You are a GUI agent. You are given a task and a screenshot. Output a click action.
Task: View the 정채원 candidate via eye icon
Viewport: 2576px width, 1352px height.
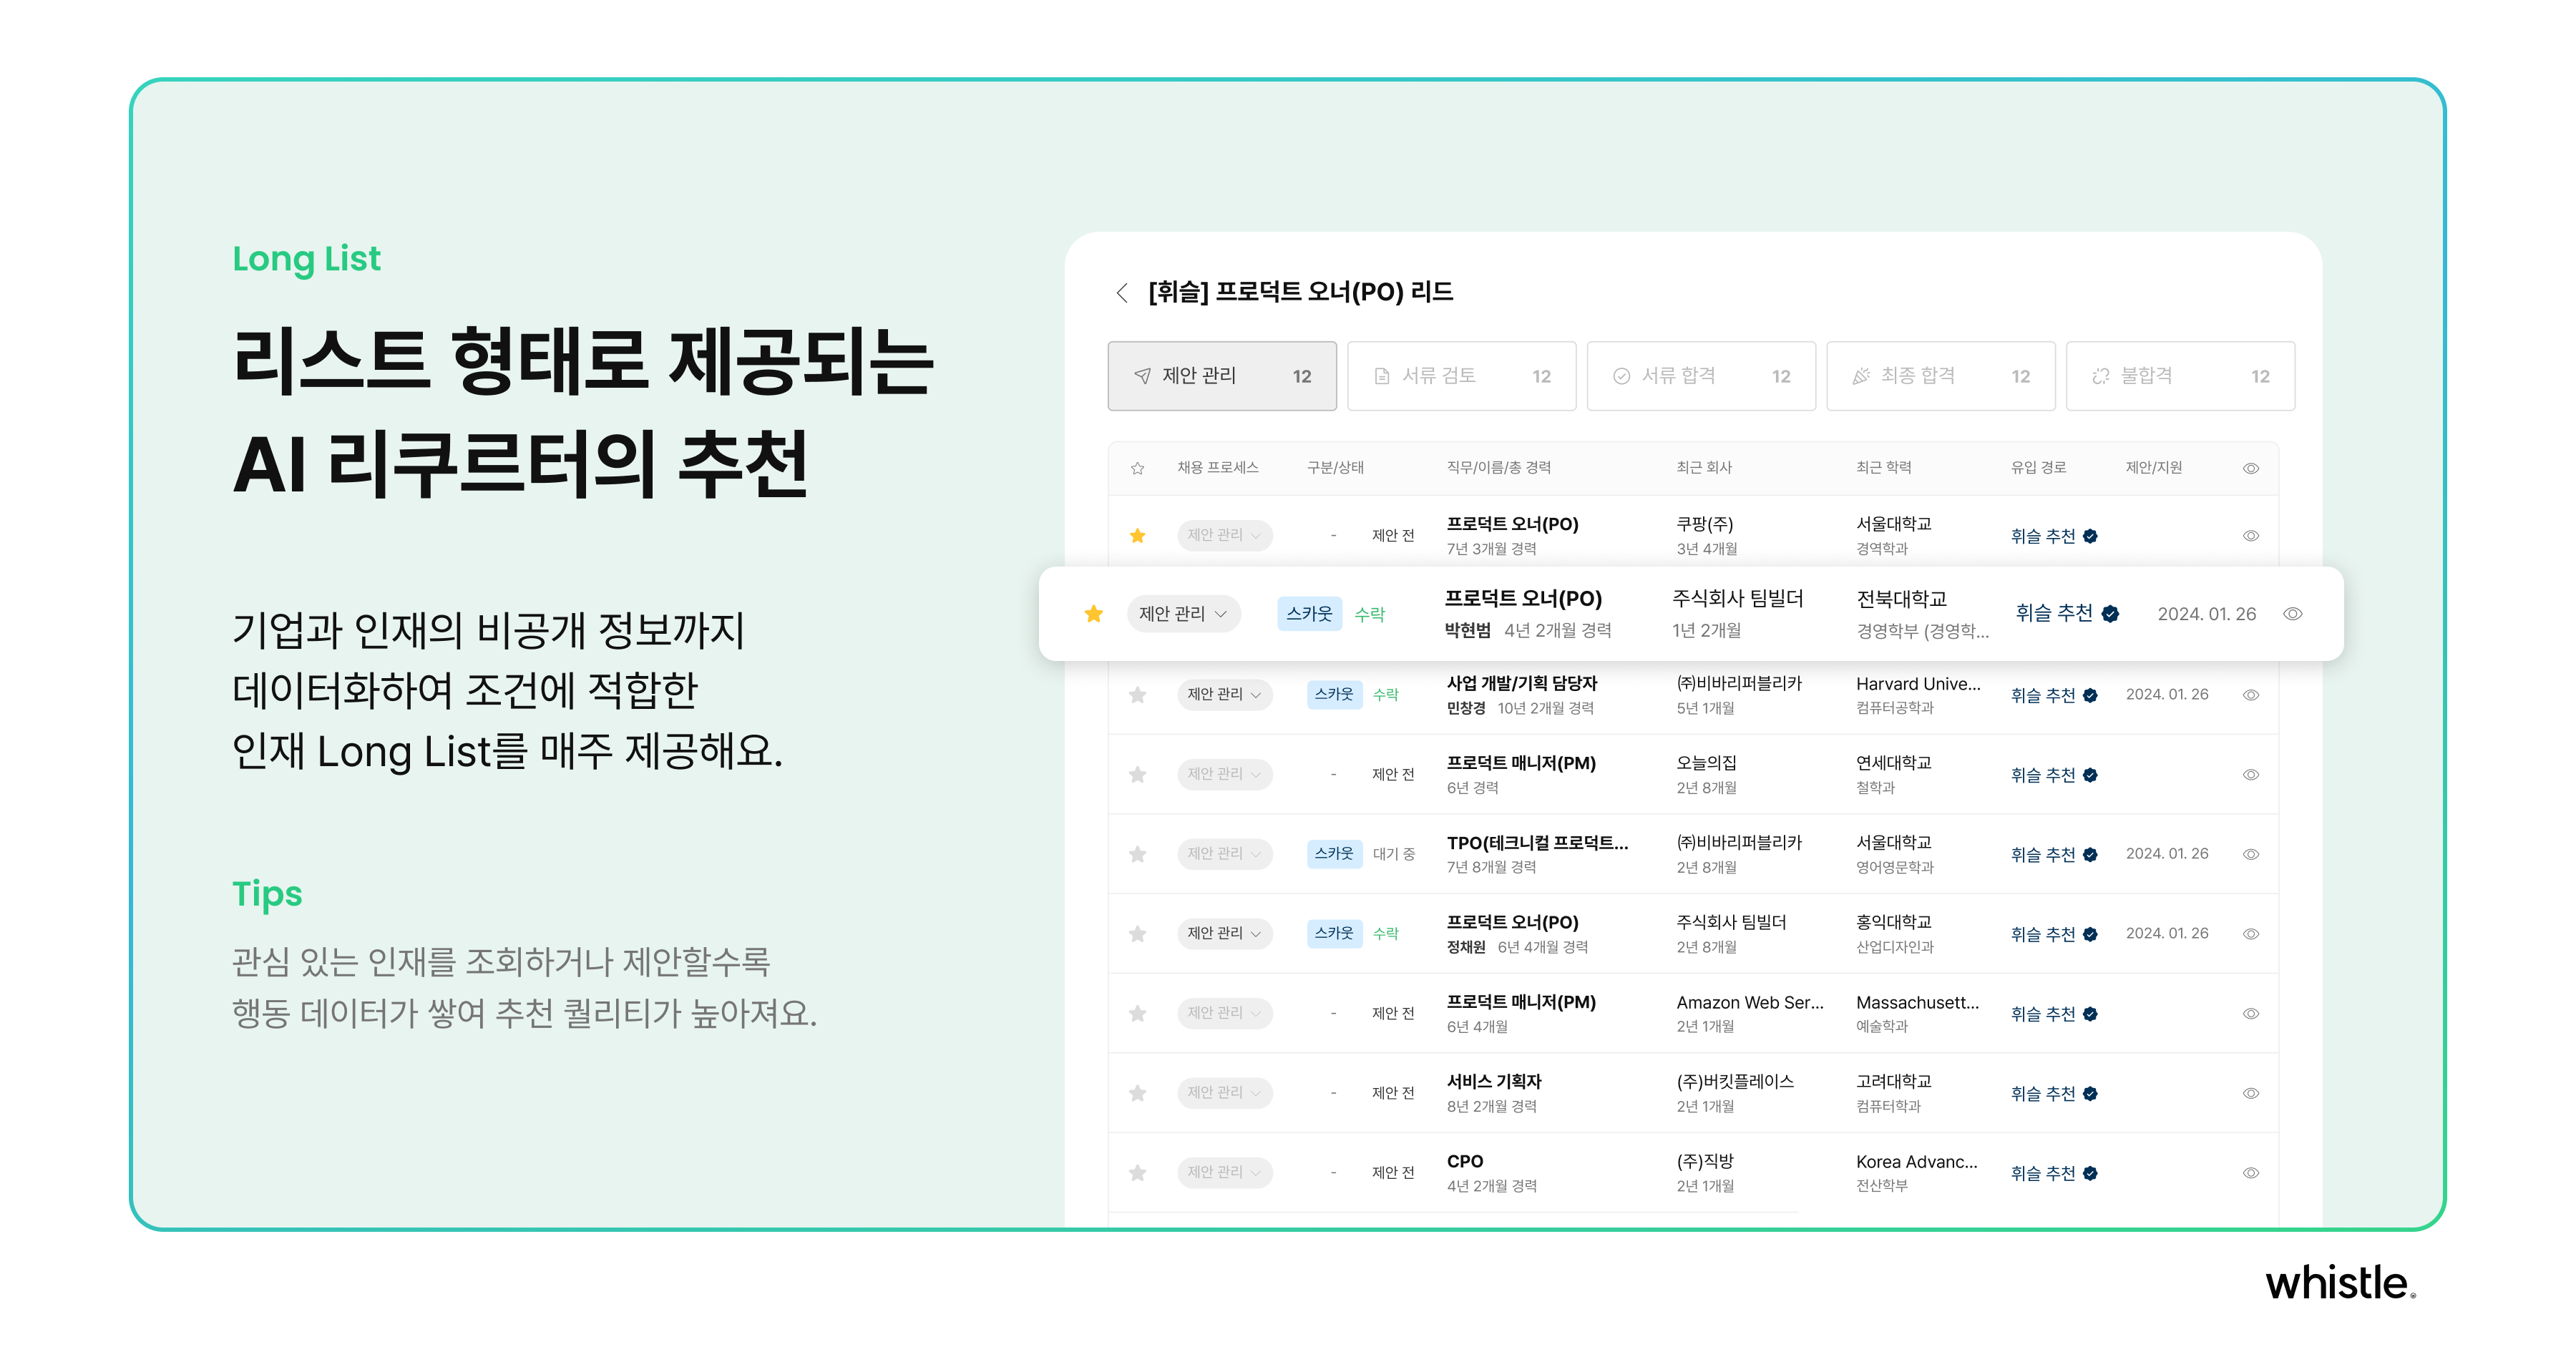[2250, 934]
